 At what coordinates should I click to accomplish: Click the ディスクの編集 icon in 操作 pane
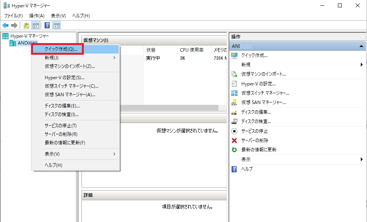234,112
